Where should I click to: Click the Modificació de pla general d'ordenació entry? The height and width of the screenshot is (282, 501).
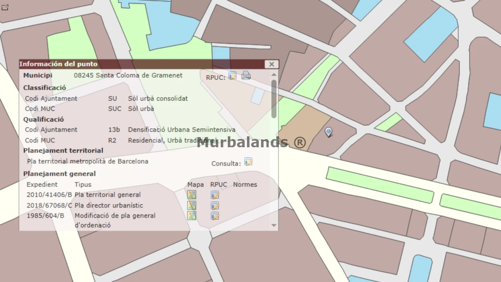[115, 220]
